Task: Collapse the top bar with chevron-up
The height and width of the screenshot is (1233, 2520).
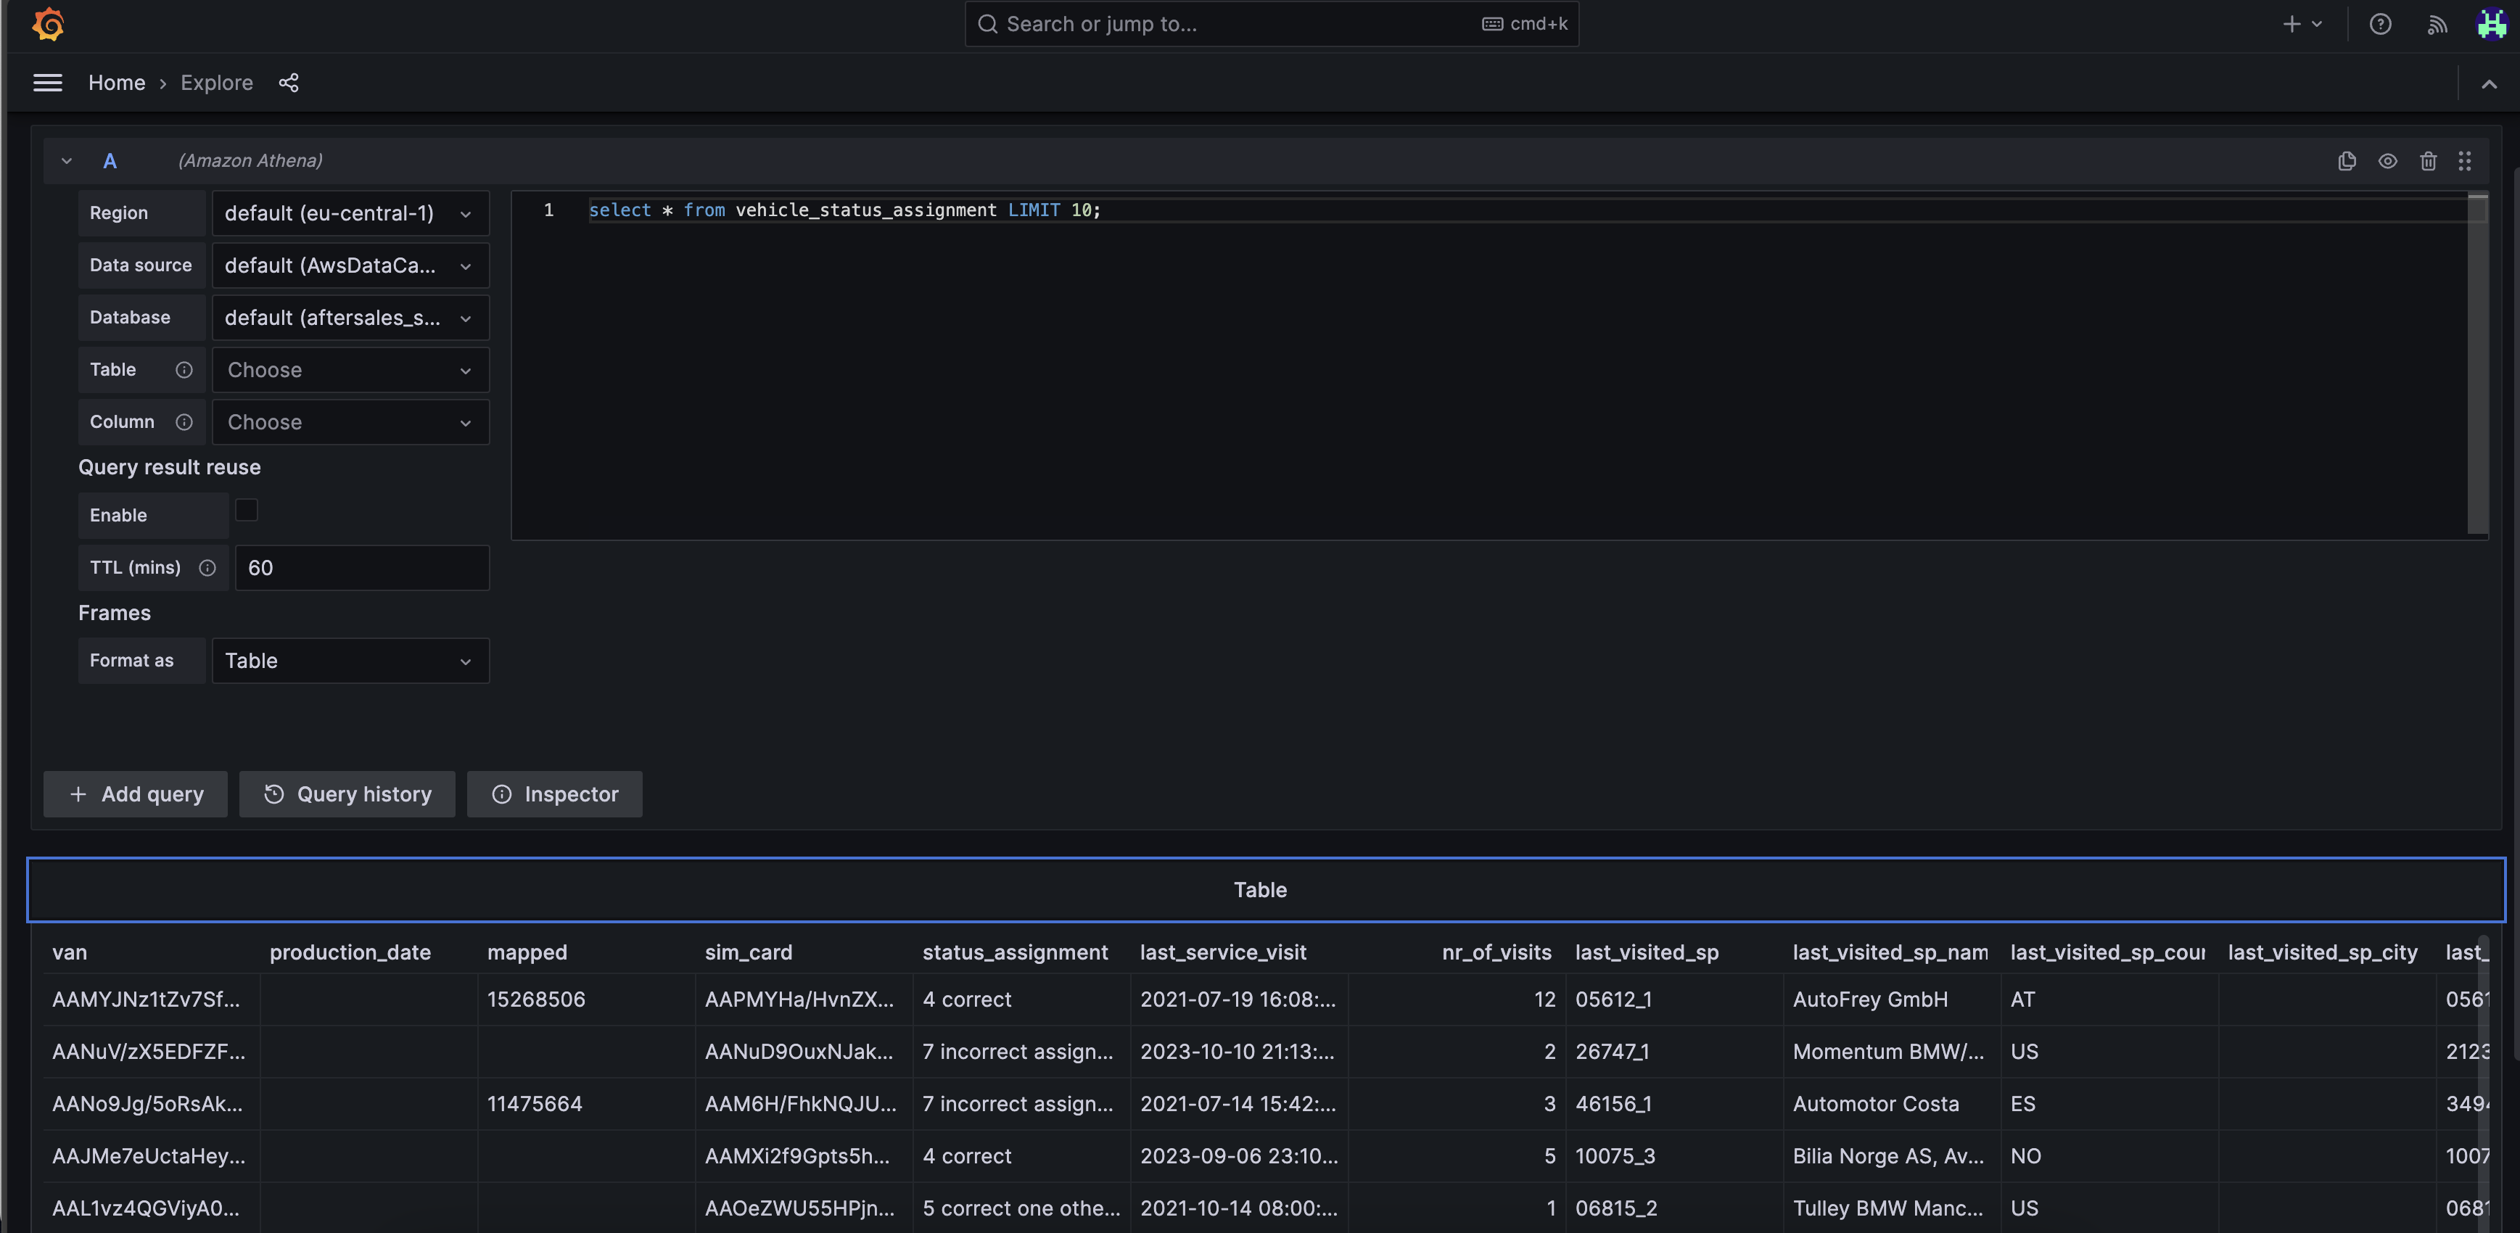Action: (x=2489, y=84)
